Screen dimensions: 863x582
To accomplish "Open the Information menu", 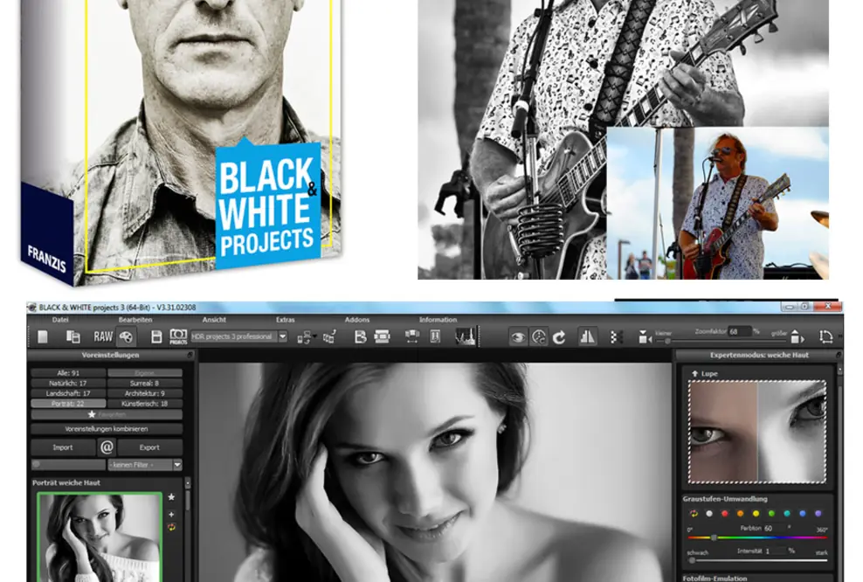I will pyautogui.click(x=438, y=320).
